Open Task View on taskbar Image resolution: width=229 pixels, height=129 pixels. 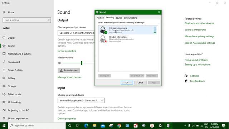click(x=78, y=126)
